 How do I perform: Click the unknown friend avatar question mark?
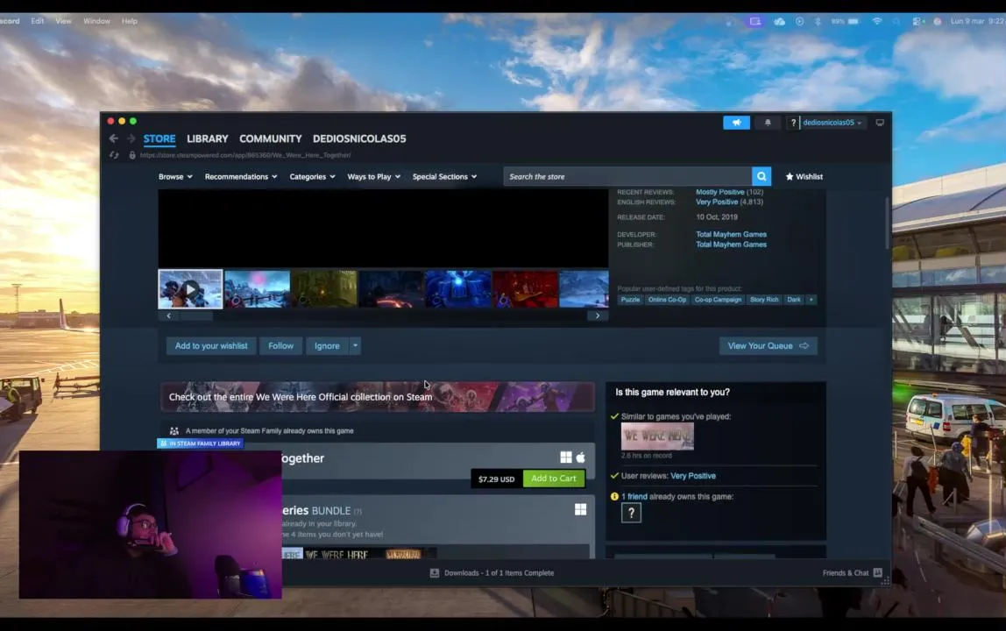coord(631,513)
